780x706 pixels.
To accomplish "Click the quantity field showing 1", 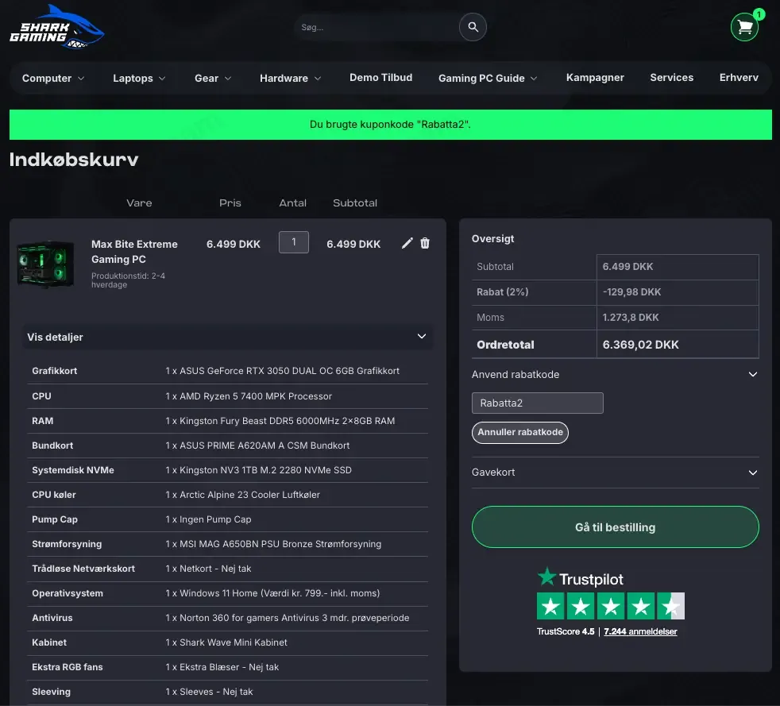I will [x=294, y=242].
